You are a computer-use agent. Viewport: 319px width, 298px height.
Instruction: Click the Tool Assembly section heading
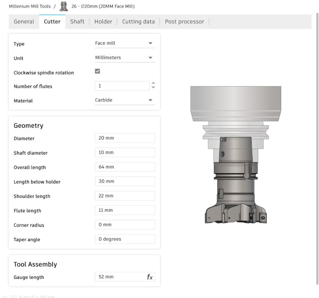(35, 264)
